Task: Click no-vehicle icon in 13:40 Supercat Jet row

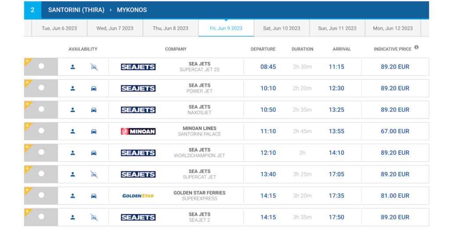Action: (x=94, y=174)
